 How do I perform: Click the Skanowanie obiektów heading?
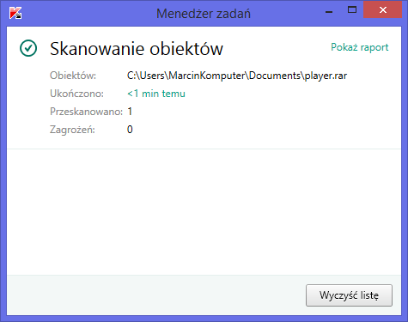(137, 49)
